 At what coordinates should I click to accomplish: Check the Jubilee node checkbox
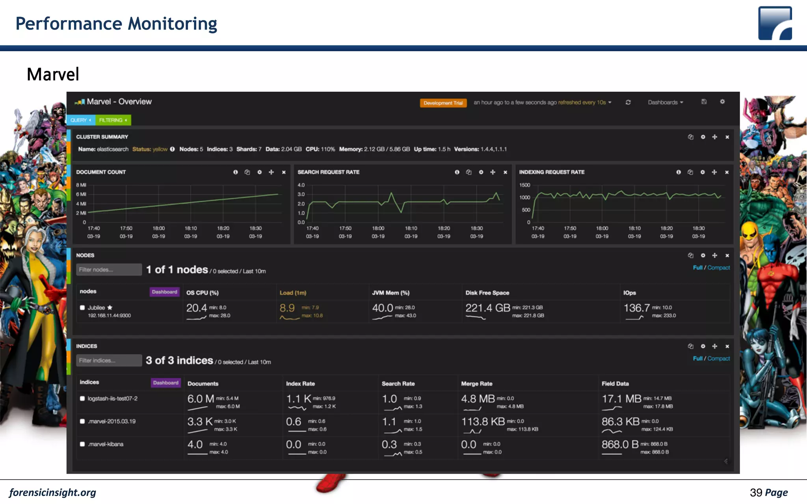pyautogui.click(x=82, y=308)
